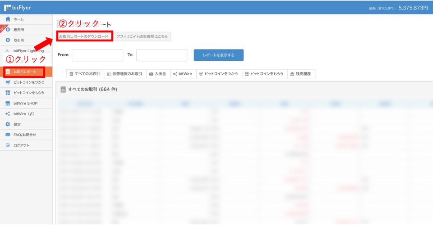Click the レポートを表示する button
The height and width of the screenshot is (225, 433).
pos(219,55)
